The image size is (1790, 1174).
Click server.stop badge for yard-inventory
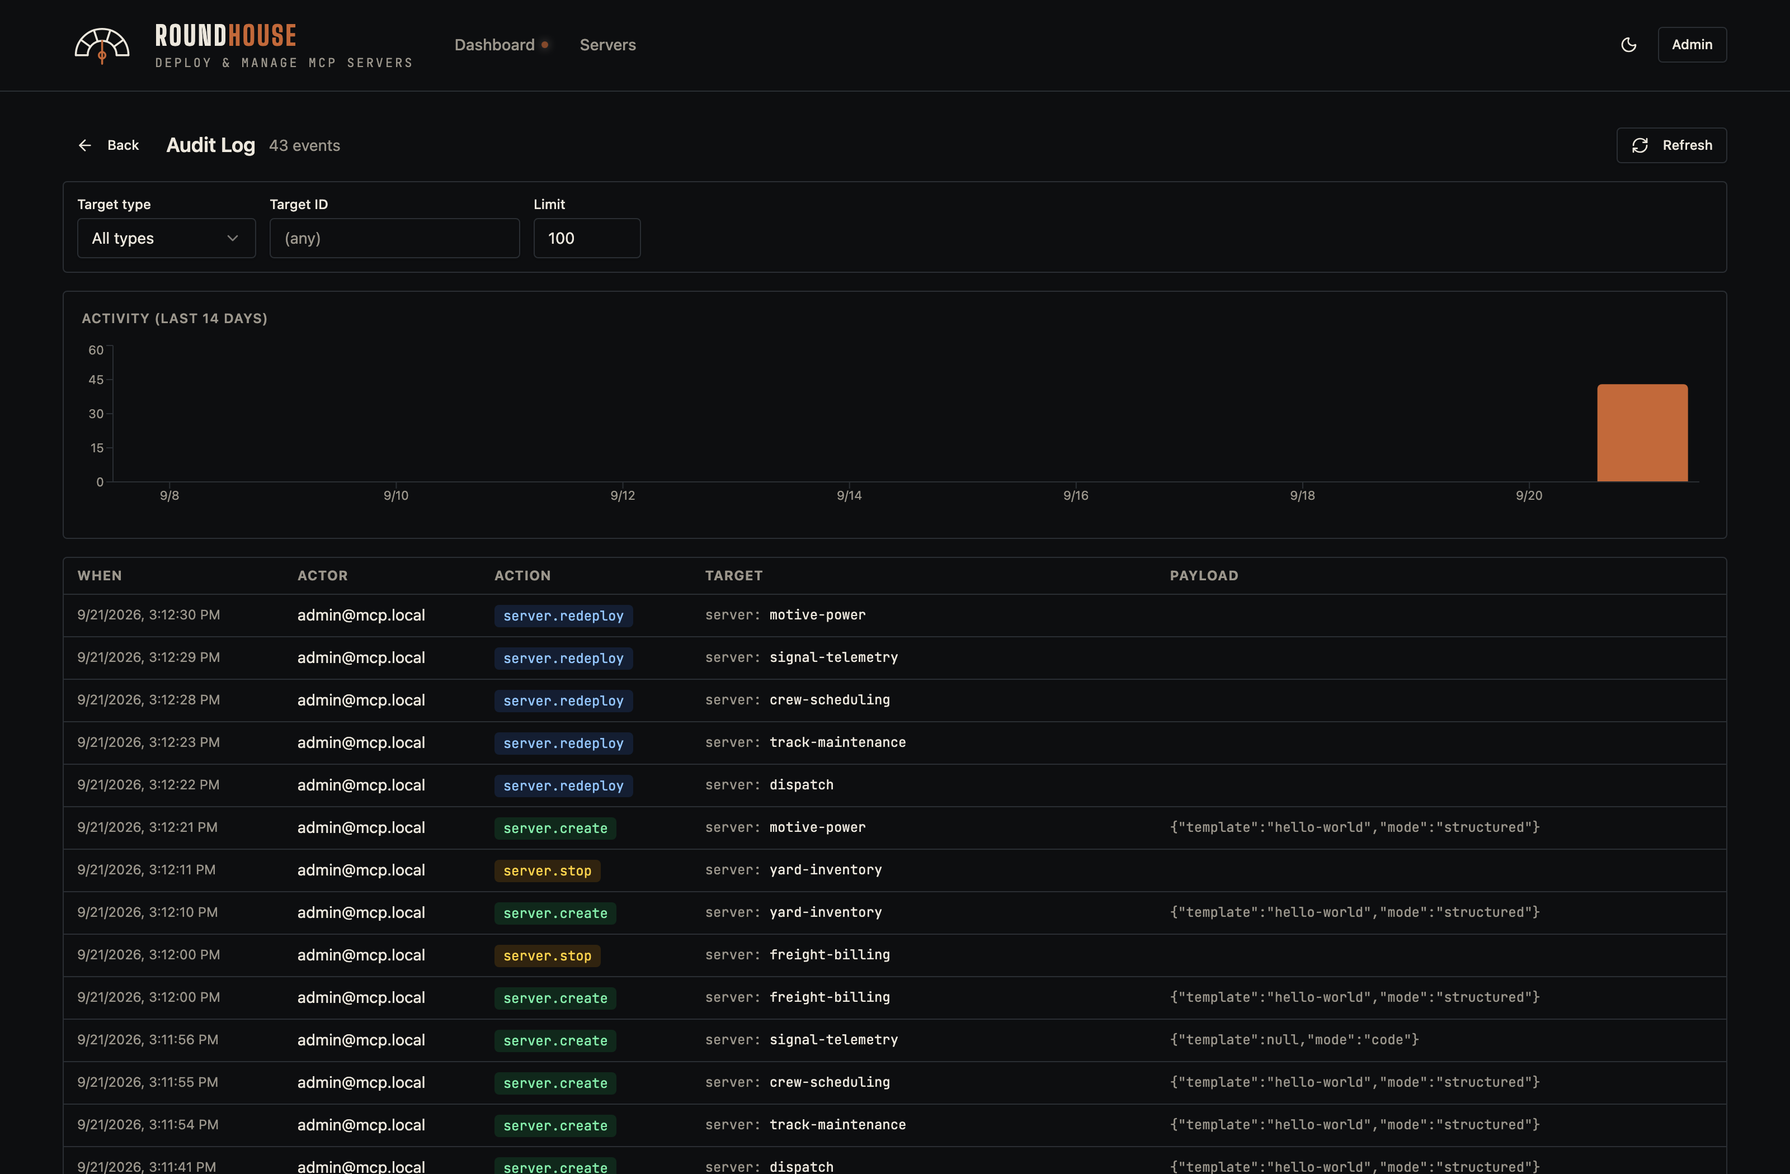(548, 870)
